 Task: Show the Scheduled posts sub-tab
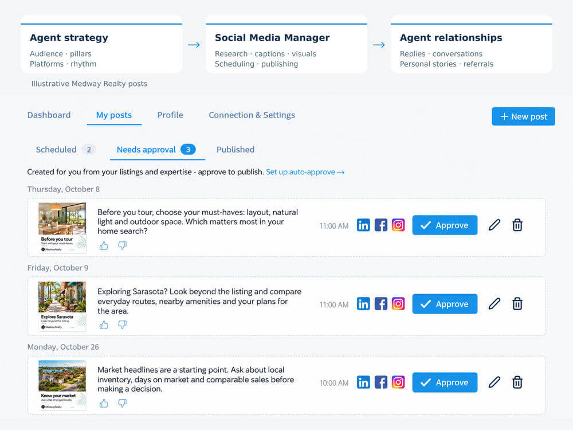(x=66, y=150)
